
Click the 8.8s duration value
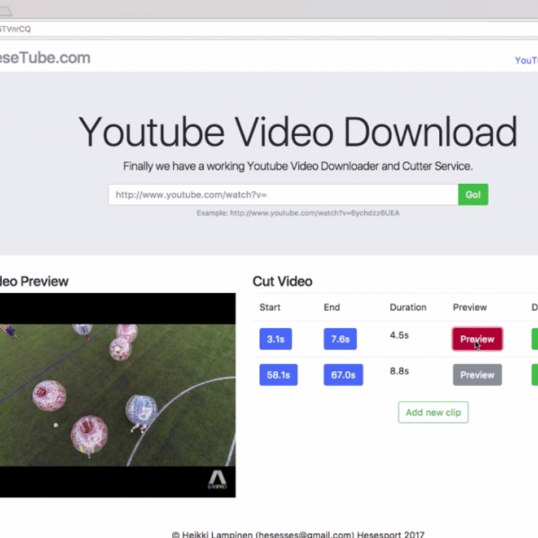pyautogui.click(x=399, y=371)
